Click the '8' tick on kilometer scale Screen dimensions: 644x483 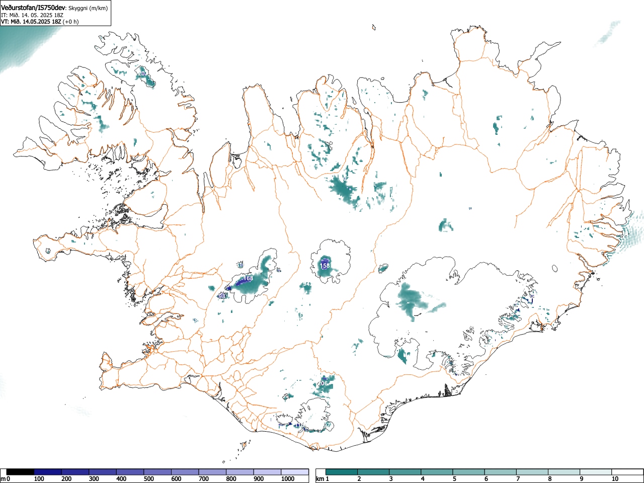click(x=549, y=479)
